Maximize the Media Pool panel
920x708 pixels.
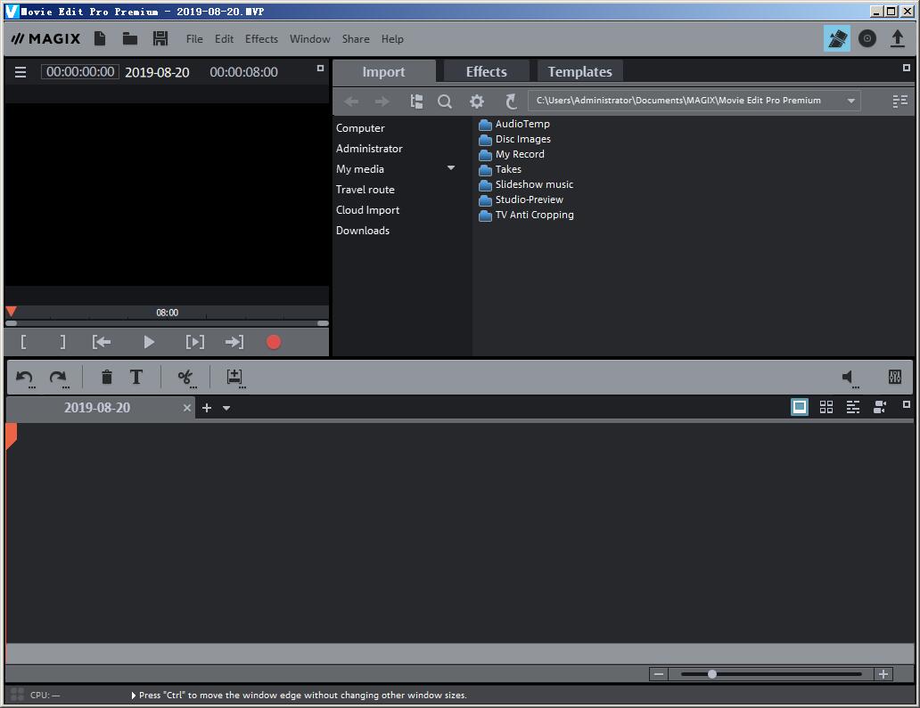(907, 68)
